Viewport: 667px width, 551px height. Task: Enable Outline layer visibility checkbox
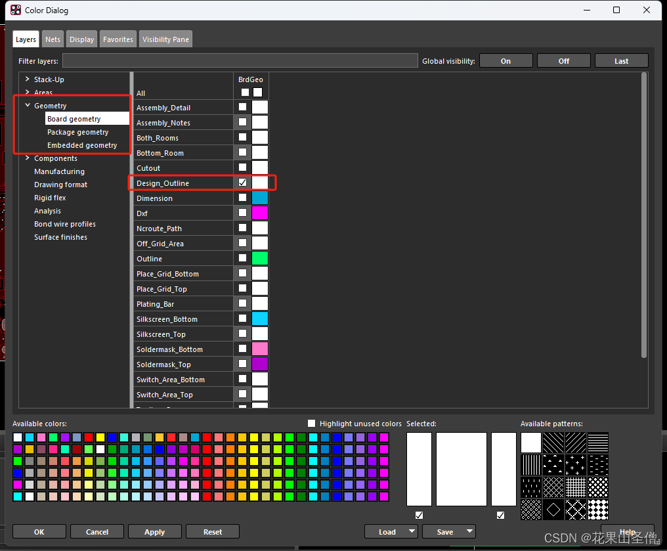coord(242,258)
